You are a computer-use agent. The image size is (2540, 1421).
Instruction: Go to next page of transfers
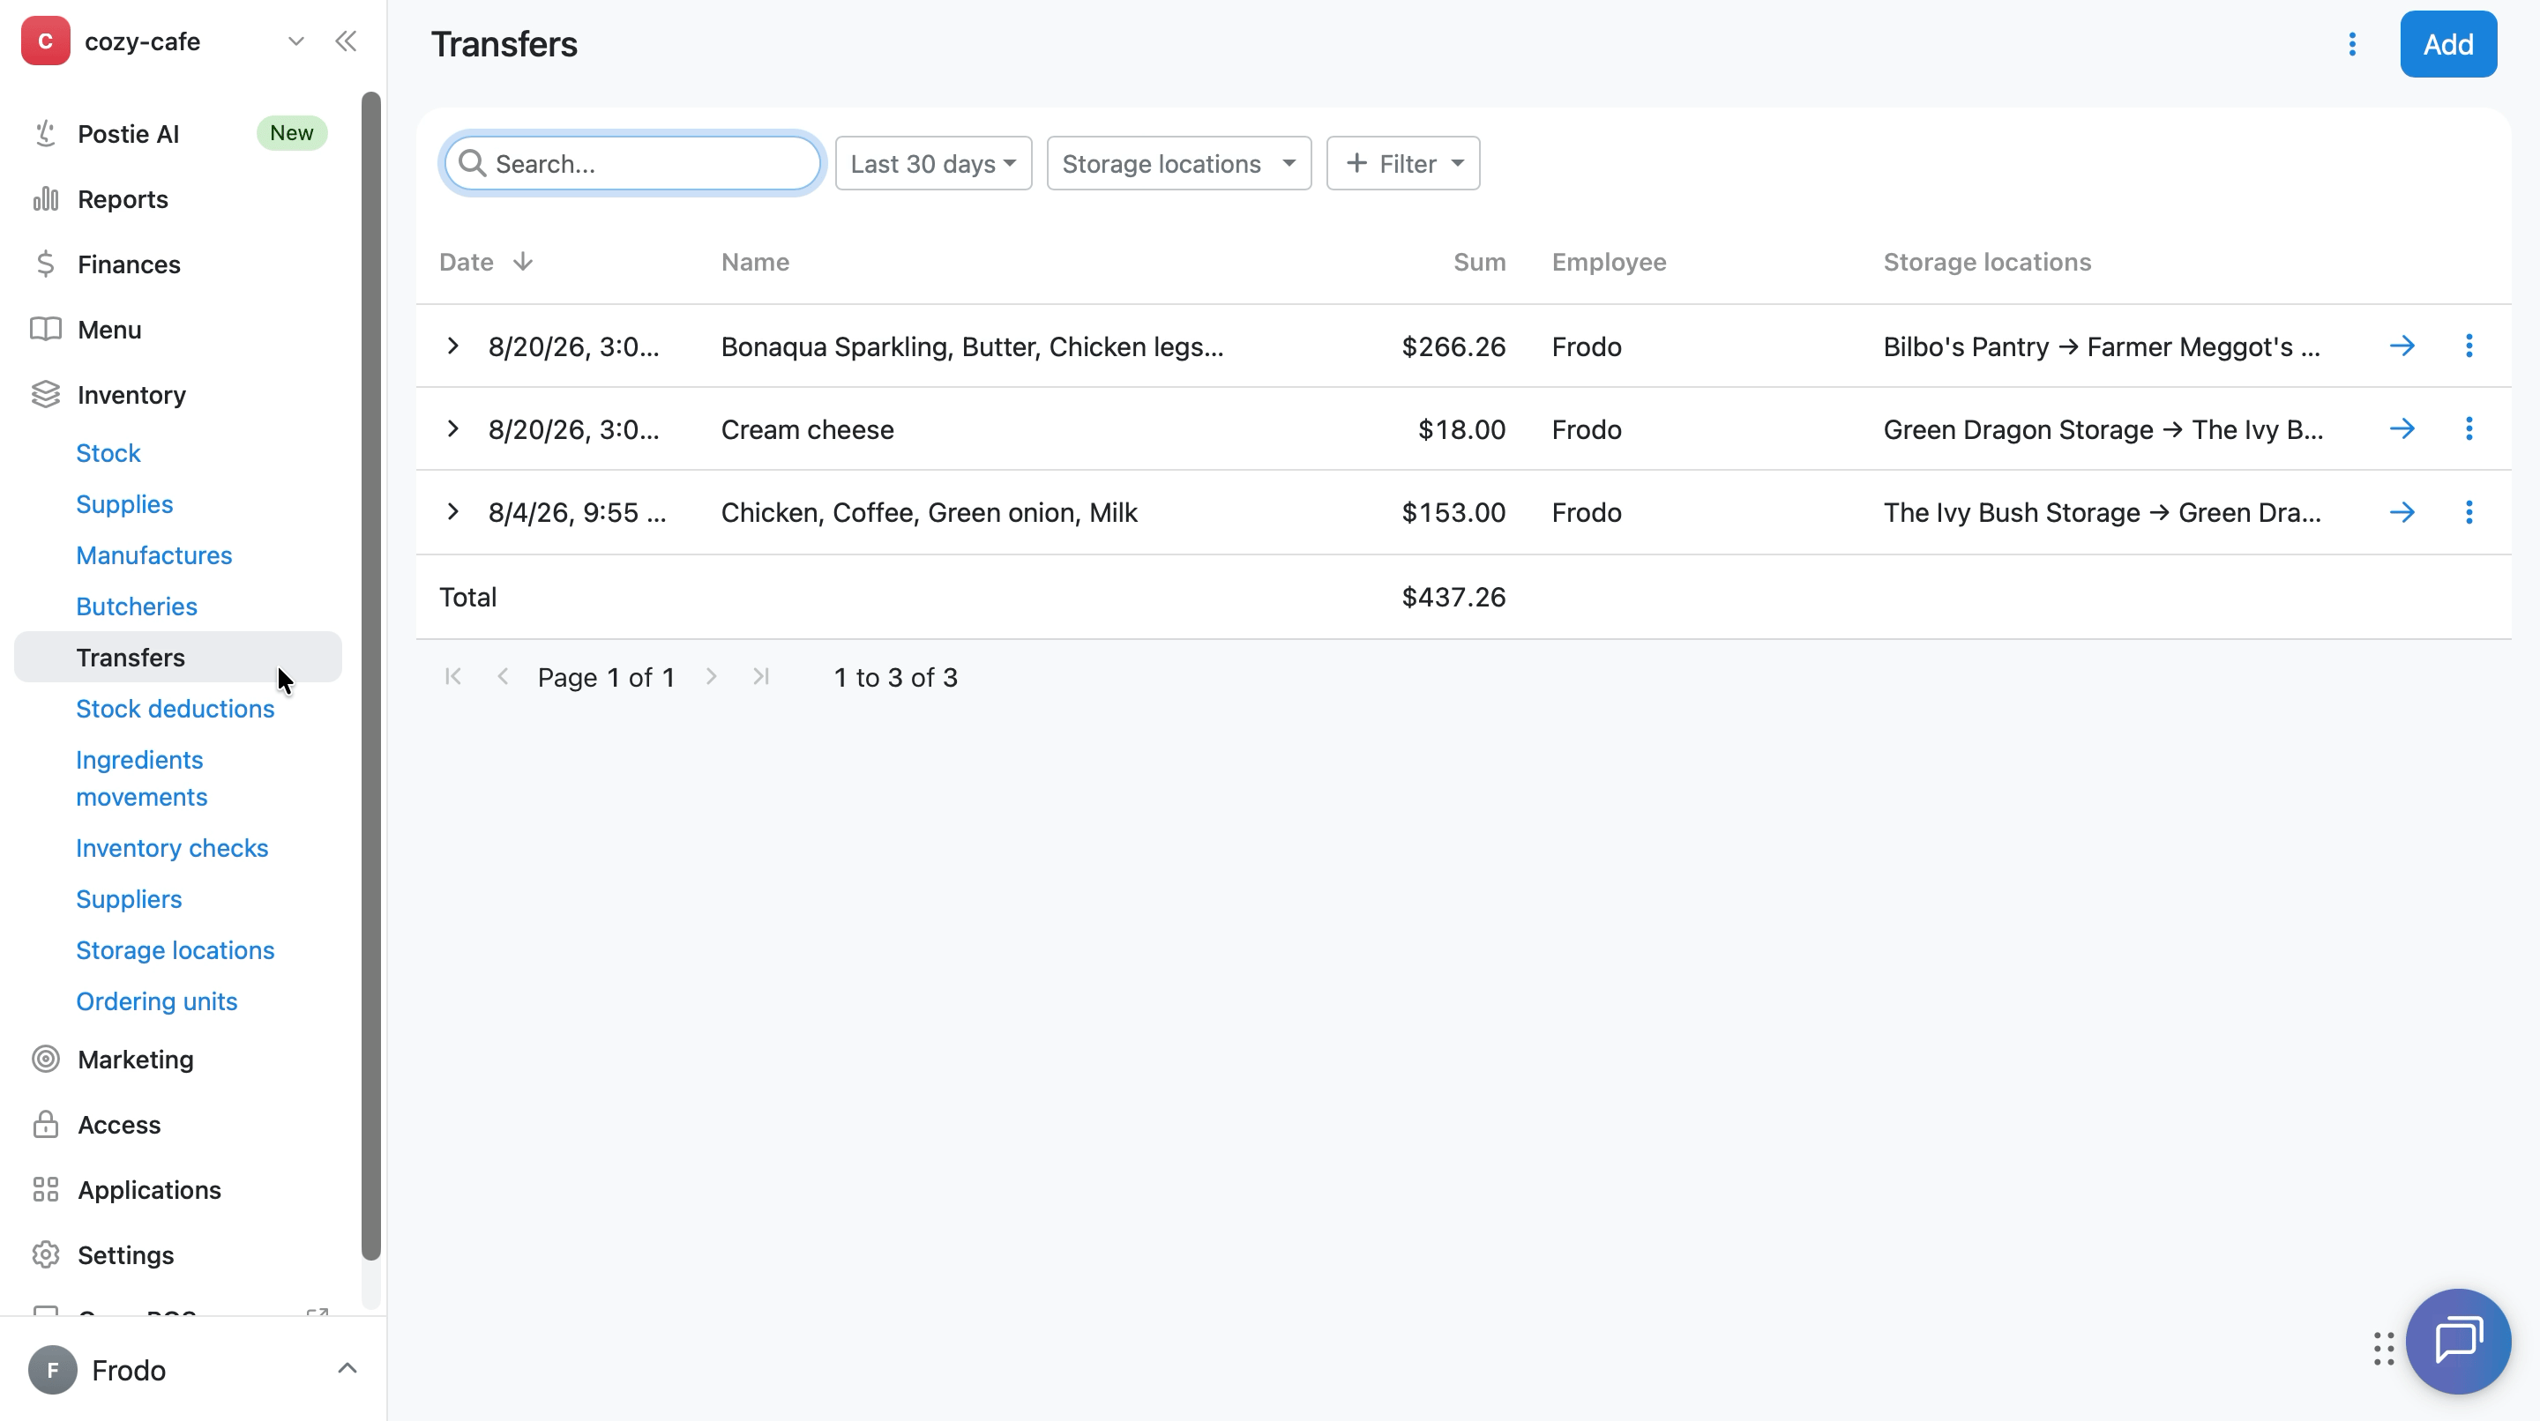(x=711, y=676)
